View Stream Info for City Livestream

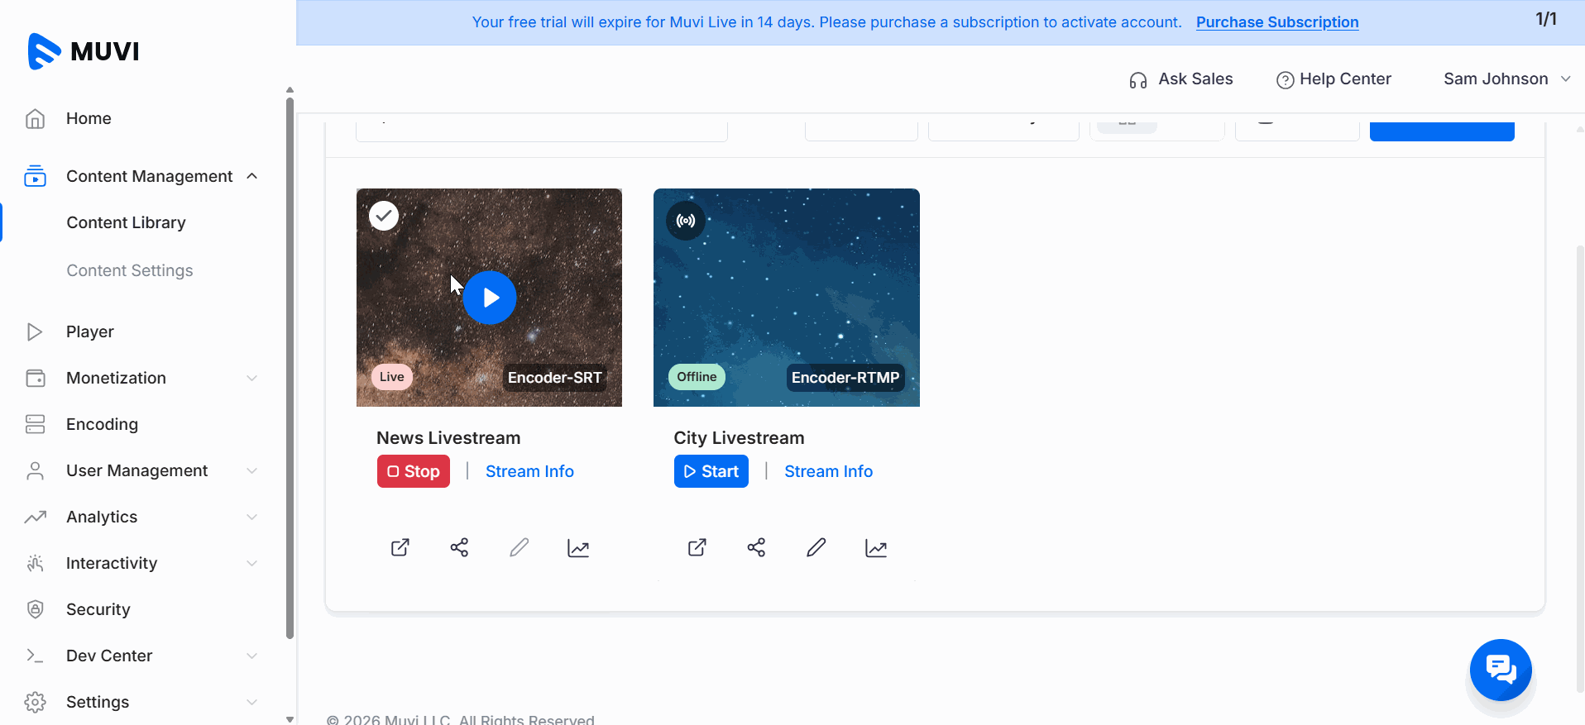pyautogui.click(x=828, y=471)
